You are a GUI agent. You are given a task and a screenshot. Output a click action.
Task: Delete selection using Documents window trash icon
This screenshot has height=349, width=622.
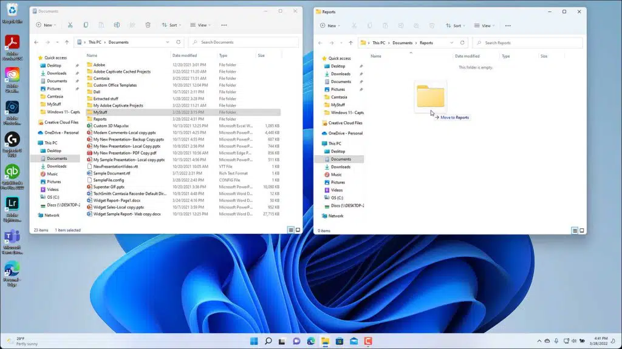tap(148, 25)
